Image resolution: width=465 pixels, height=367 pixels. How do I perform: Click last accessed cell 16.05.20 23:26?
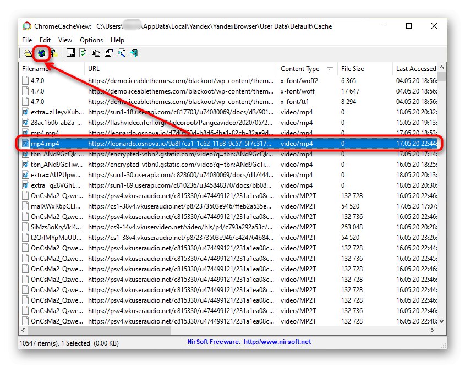click(x=417, y=238)
